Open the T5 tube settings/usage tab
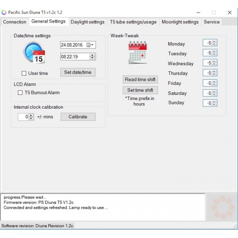Viewport: 238px width, 238px height. coord(133,22)
